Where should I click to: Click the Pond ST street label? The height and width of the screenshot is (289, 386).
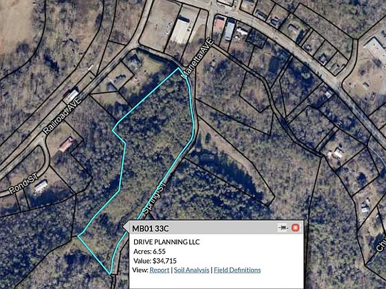click(x=23, y=183)
